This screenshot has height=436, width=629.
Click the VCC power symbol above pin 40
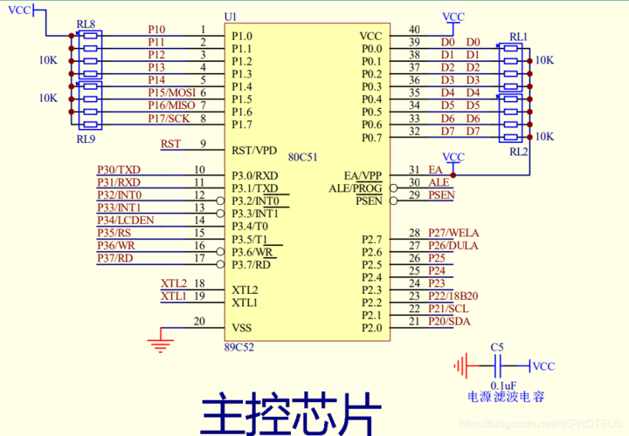point(453,17)
